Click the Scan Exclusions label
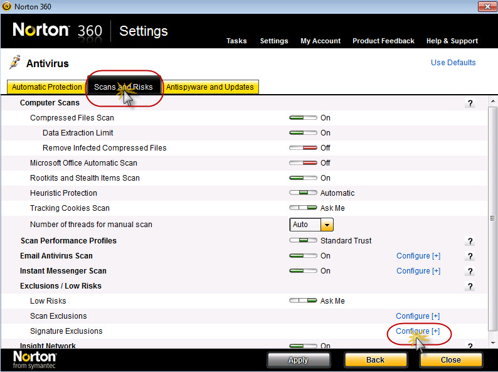Viewport: 498px width, 372px height. 58,316
